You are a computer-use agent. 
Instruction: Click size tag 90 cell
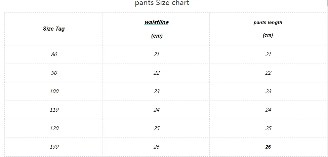pyautogui.click(x=54, y=73)
